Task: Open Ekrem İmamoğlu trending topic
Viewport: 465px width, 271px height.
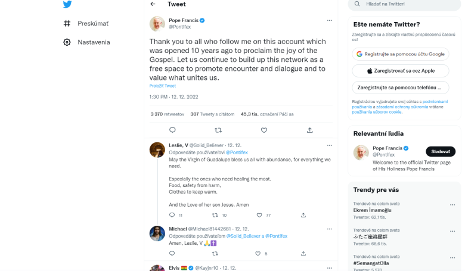Action: pos(371,211)
